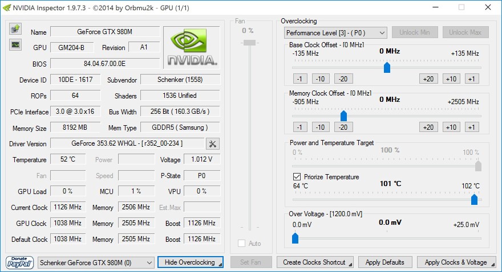Image resolution: width=502 pixels, height=272 pixels.
Task: Open the sensor monitoring graph icon
Action: 15,45
